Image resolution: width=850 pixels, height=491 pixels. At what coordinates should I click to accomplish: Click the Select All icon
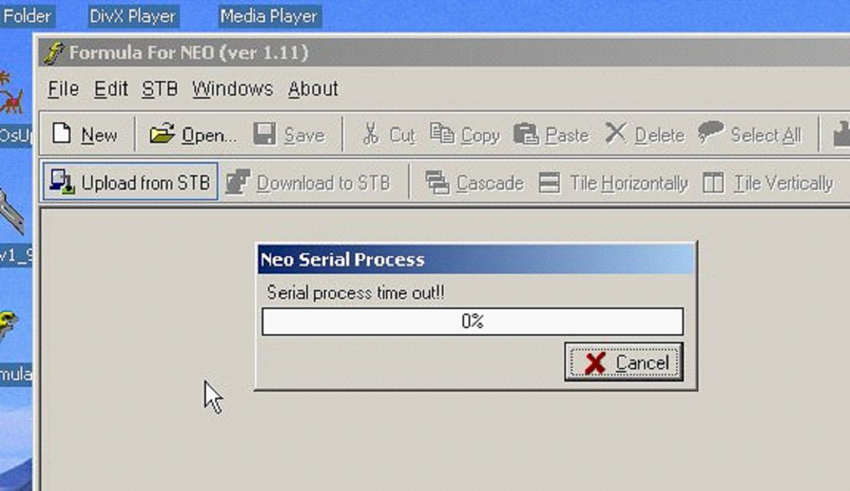[x=711, y=132]
